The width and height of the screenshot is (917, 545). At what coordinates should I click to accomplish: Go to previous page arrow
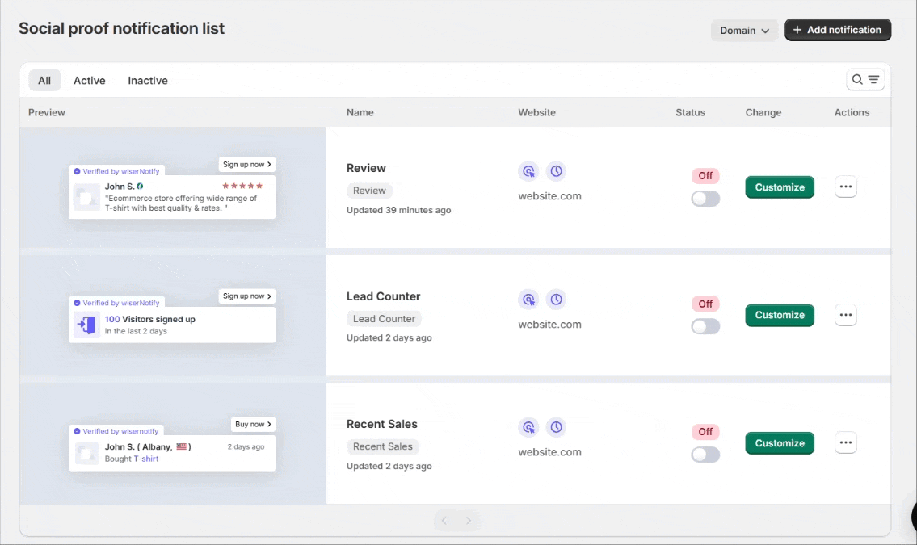tap(444, 521)
